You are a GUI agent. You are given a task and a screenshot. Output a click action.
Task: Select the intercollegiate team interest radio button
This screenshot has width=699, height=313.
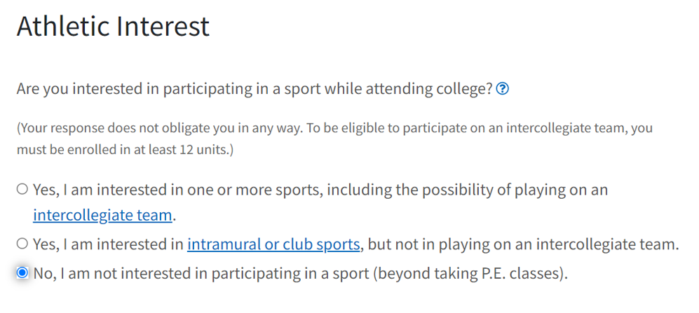tap(22, 189)
